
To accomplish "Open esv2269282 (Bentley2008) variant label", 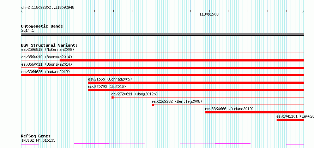I will point(177,101).
